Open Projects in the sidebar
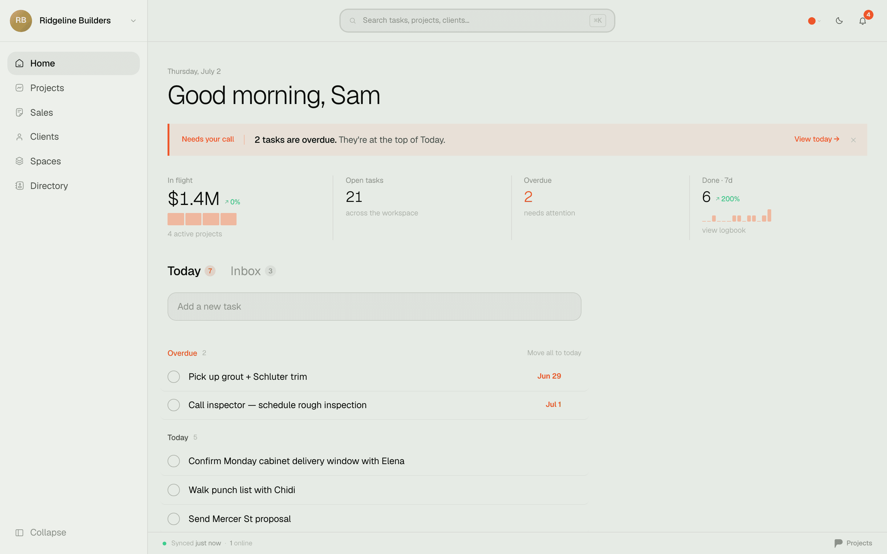The width and height of the screenshot is (887, 554). 73,88
